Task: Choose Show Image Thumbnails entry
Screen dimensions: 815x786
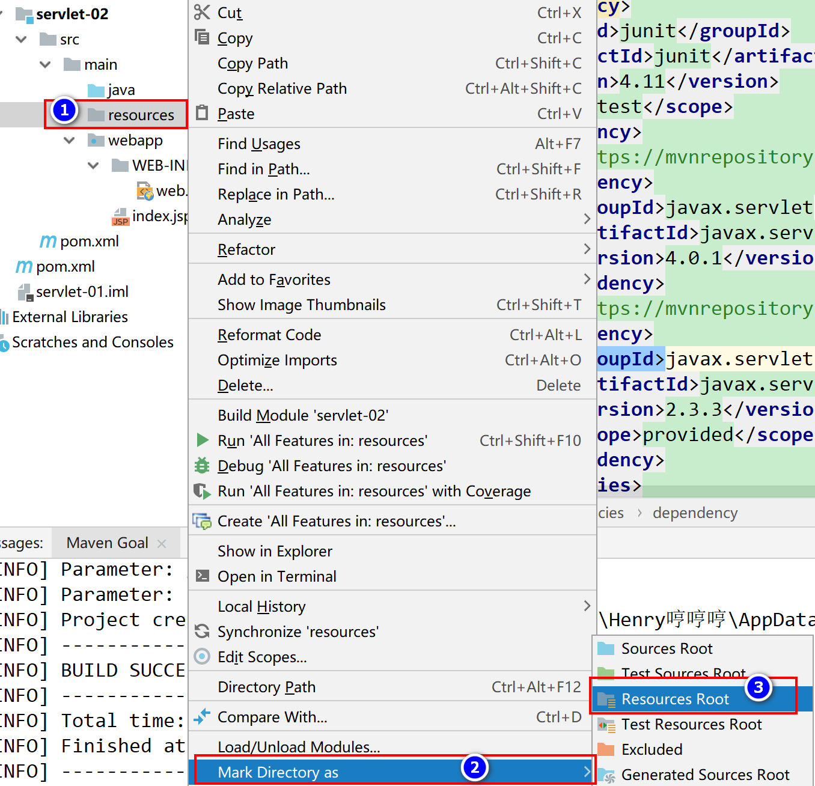Action: tap(392, 305)
